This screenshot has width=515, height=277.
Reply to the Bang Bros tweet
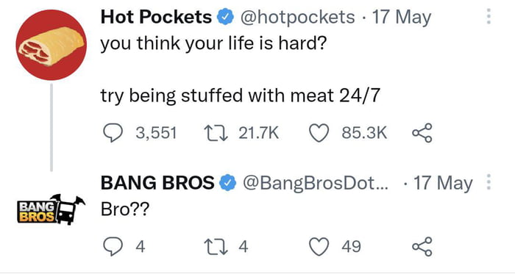click(113, 246)
